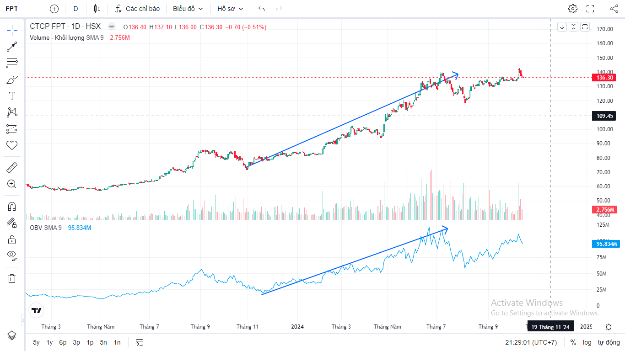The width and height of the screenshot is (625, 351).
Task: Select the text annotation tool
Action: coord(12,96)
